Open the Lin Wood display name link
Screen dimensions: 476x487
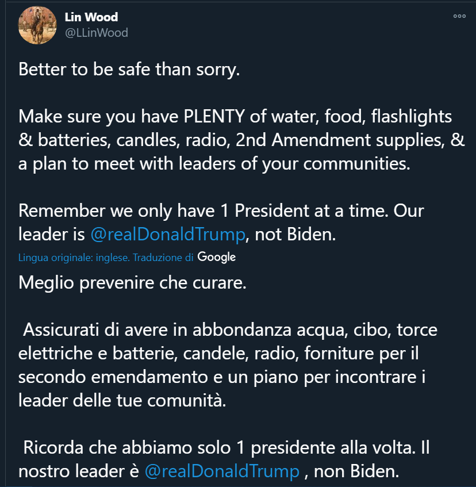point(91,17)
